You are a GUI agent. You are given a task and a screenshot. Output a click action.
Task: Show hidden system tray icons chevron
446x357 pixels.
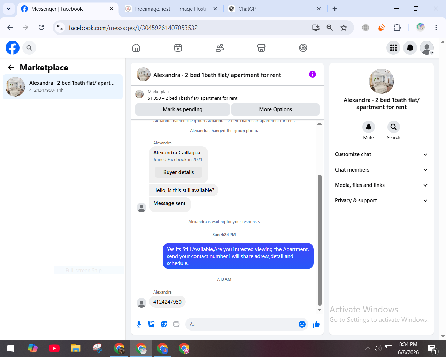point(367,348)
